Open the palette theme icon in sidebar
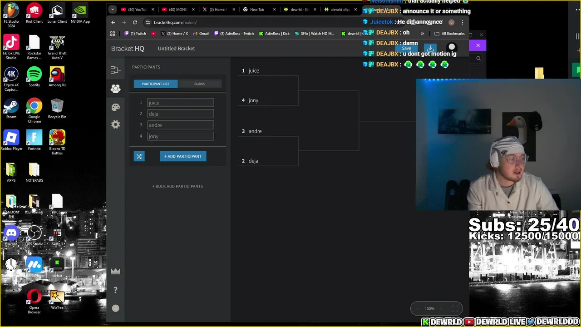Viewport: 581px width, 327px height. (115, 107)
